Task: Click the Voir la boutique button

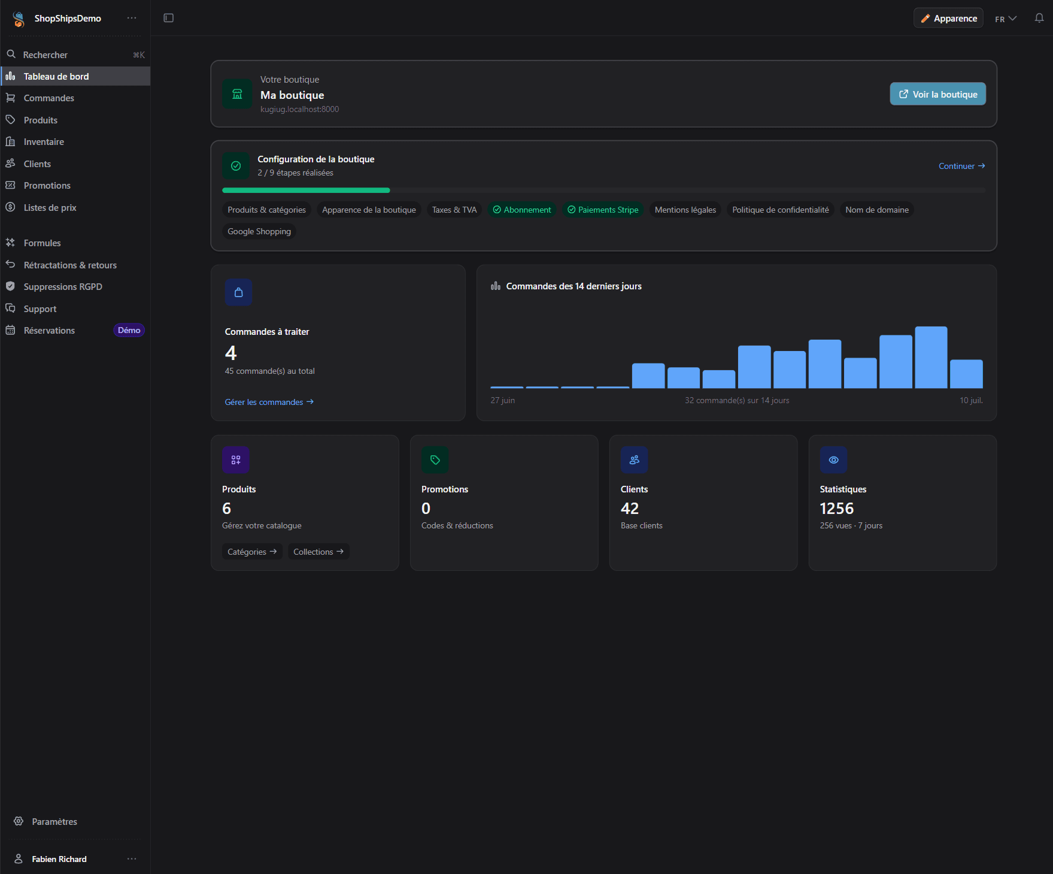Action: pyautogui.click(x=937, y=94)
